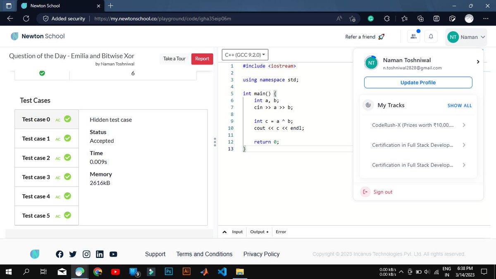Viewport: 496px width, 279px height.
Task: Open the Naman profile dropdown
Action: point(466,37)
